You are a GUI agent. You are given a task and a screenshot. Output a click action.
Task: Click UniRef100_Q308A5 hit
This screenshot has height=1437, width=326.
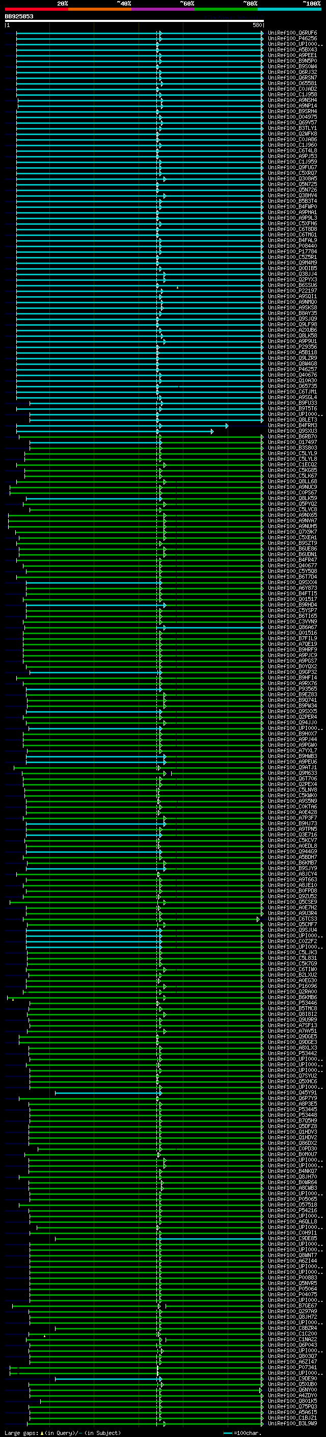[x=292, y=179]
